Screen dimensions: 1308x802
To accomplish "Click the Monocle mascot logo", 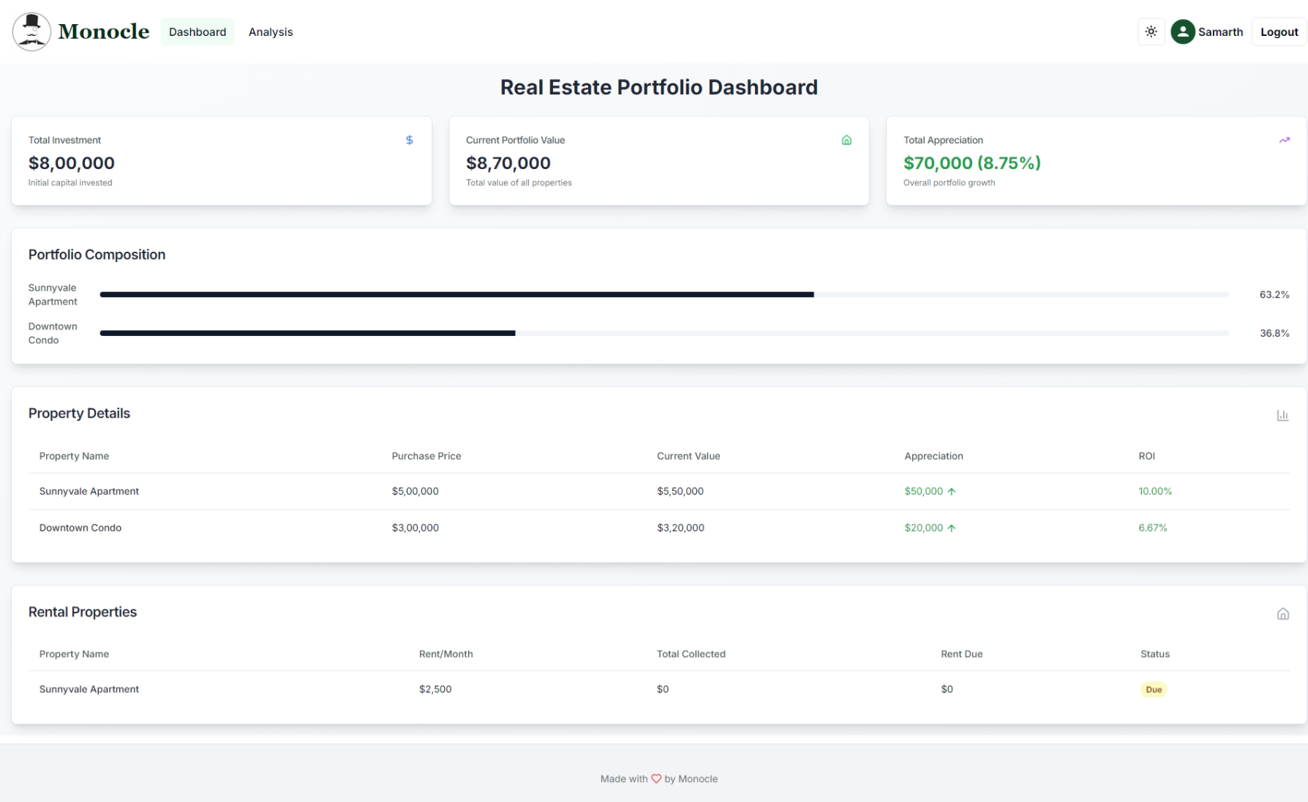I will (31, 31).
